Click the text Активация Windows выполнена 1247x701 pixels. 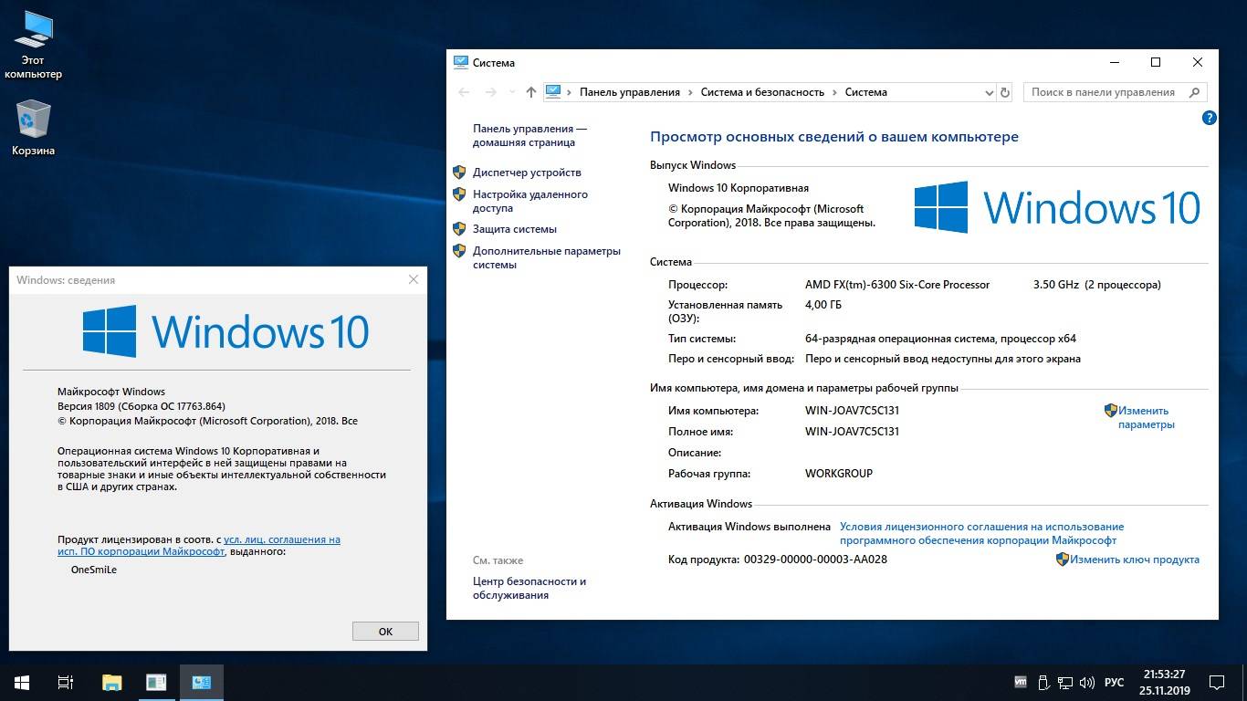pyautogui.click(x=749, y=527)
